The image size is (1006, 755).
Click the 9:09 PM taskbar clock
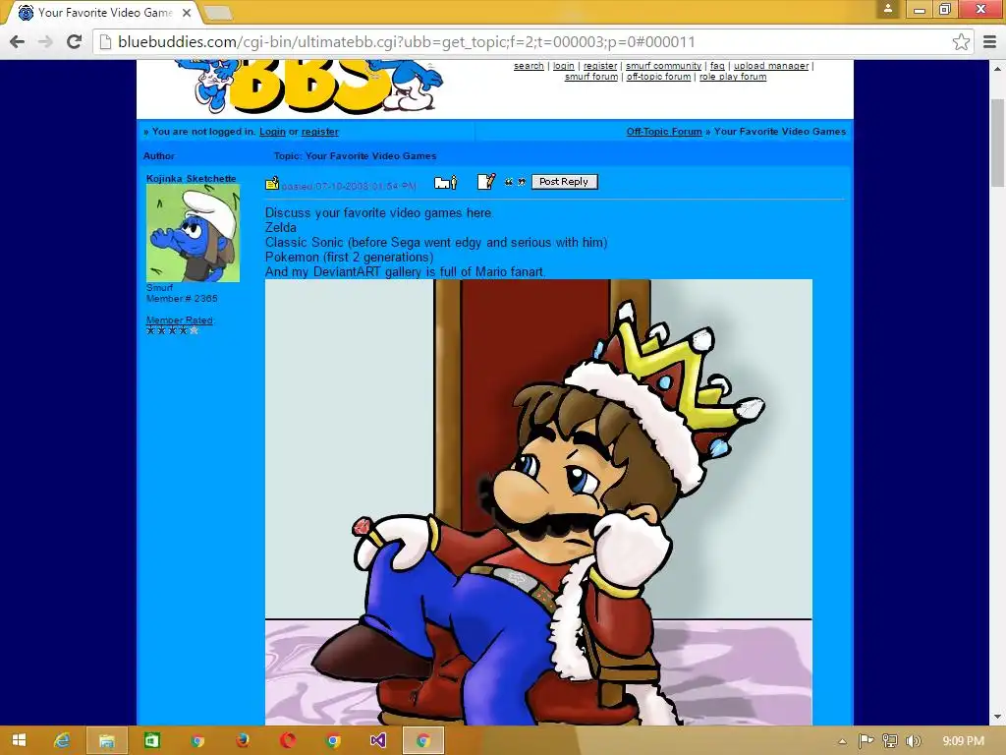point(963,741)
